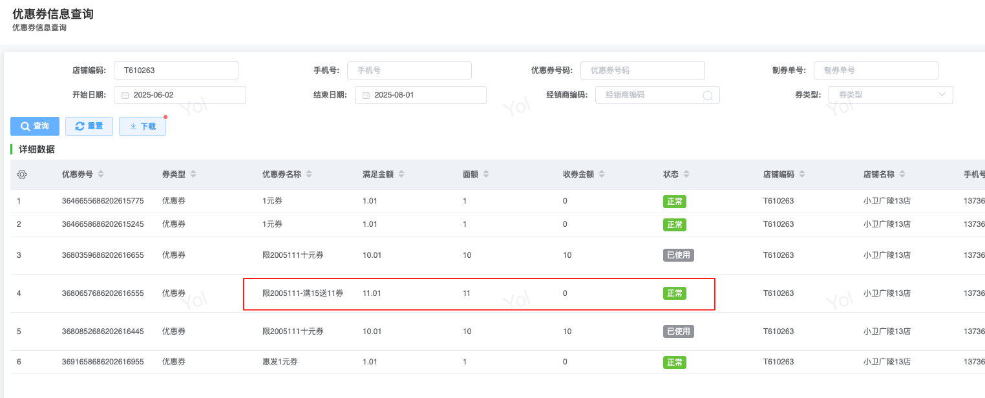Sort by 优惠券号 column arrows

point(101,174)
